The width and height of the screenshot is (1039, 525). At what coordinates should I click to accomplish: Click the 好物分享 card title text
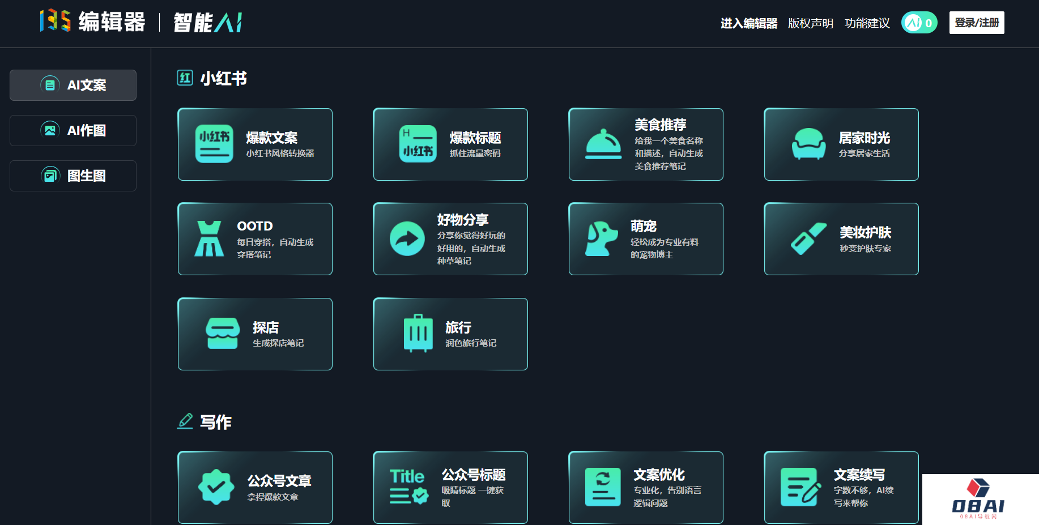coord(463,219)
